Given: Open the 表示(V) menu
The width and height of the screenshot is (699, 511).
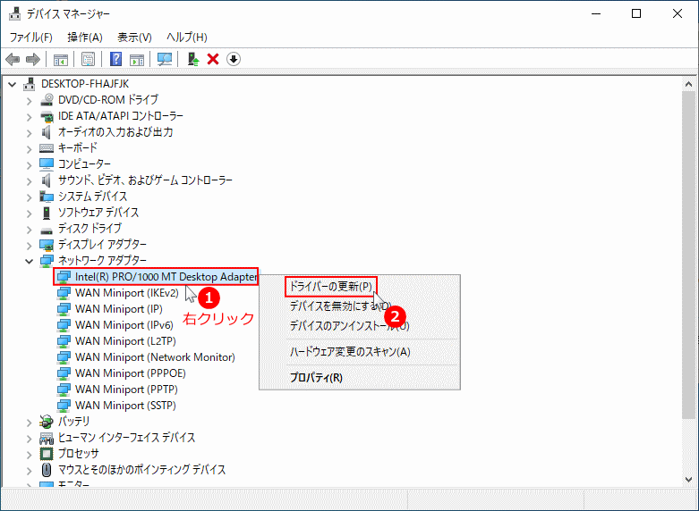Looking at the screenshot, I should click(x=134, y=37).
